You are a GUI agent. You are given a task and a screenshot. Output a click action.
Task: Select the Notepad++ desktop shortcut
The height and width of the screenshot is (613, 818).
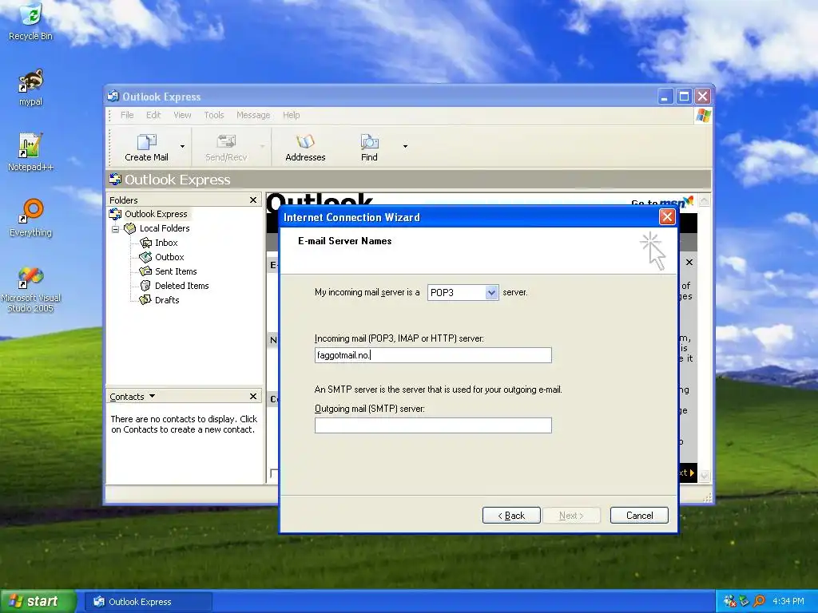tap(30, 152)
